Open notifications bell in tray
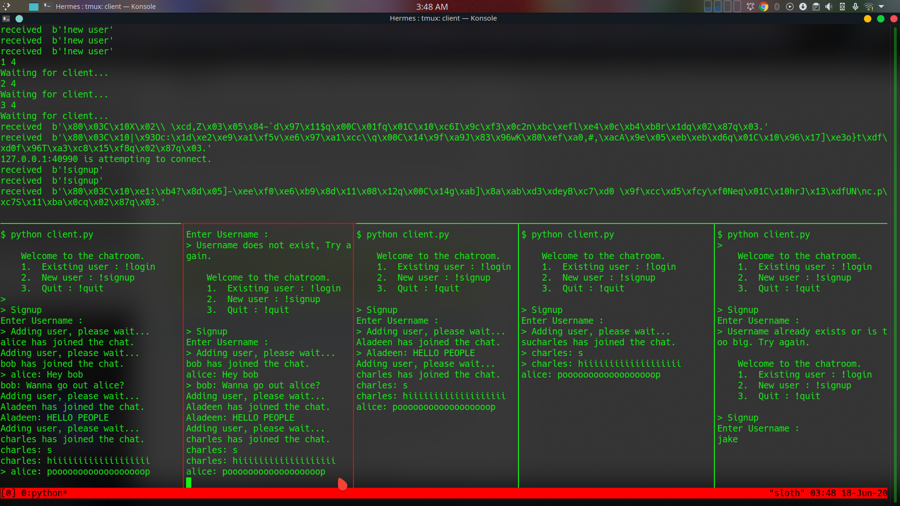900x506 pixels. click(750, 7)
